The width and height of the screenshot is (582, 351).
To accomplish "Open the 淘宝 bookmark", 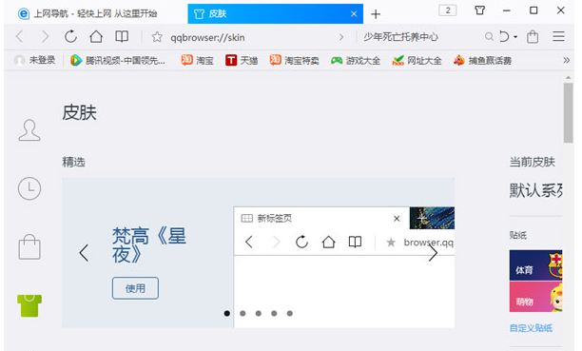I will coord(198,60).
